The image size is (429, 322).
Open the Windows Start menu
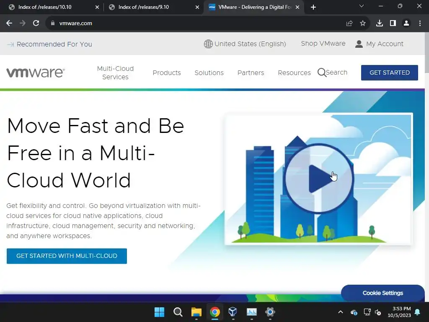159,312
